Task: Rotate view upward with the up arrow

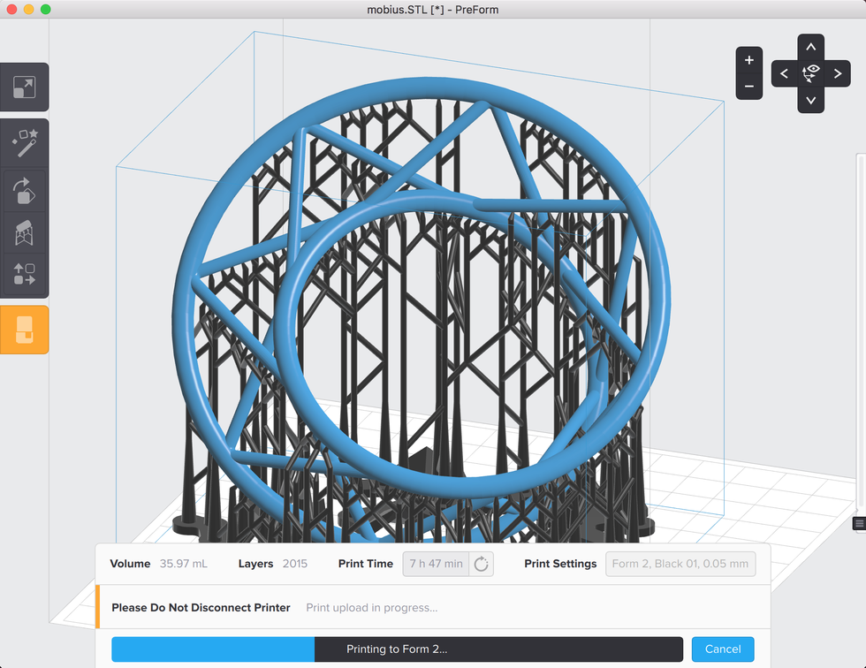Action: [810, 47]
